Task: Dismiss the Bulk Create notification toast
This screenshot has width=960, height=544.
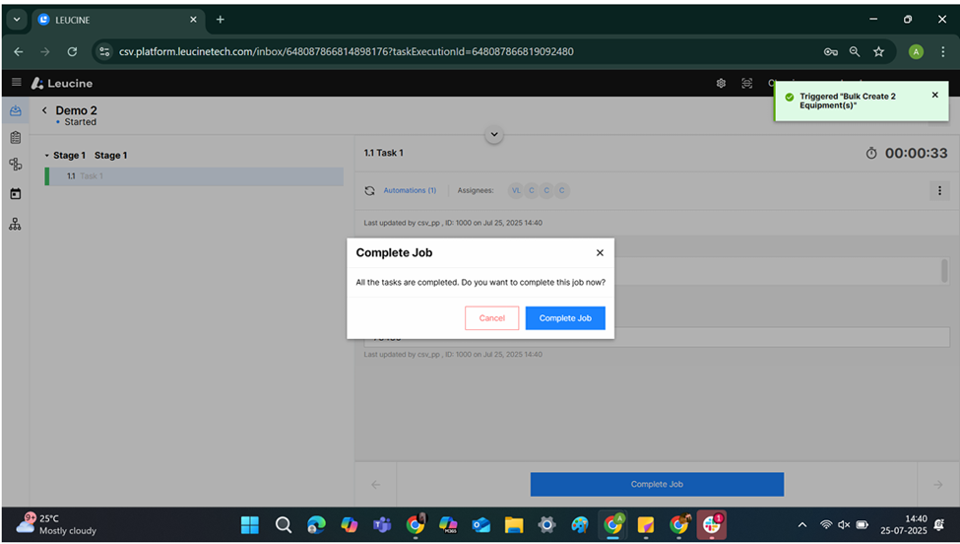Action: click(x=934, y=95)
